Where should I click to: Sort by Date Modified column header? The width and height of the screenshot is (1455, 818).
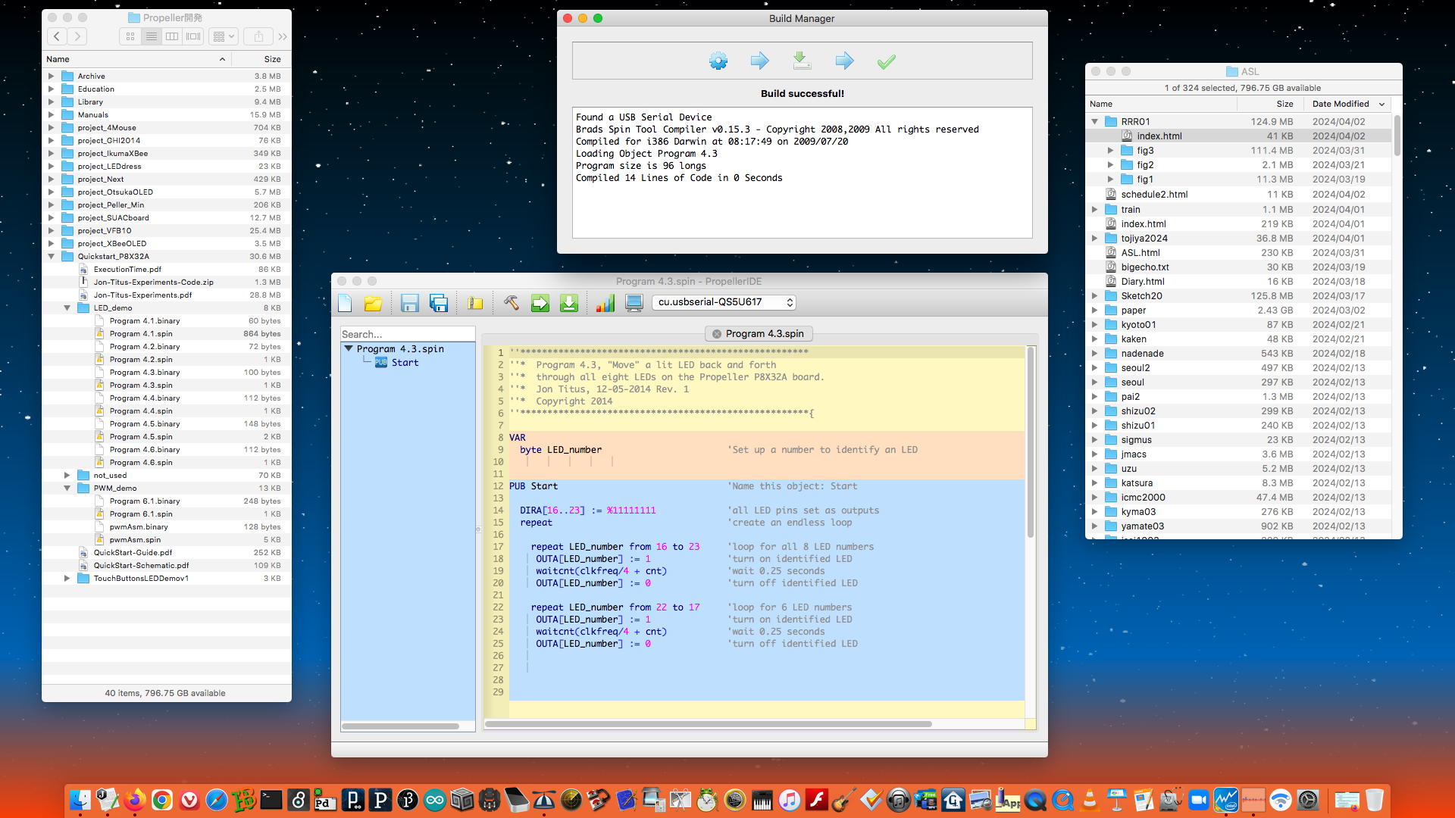pos(1340,104)
